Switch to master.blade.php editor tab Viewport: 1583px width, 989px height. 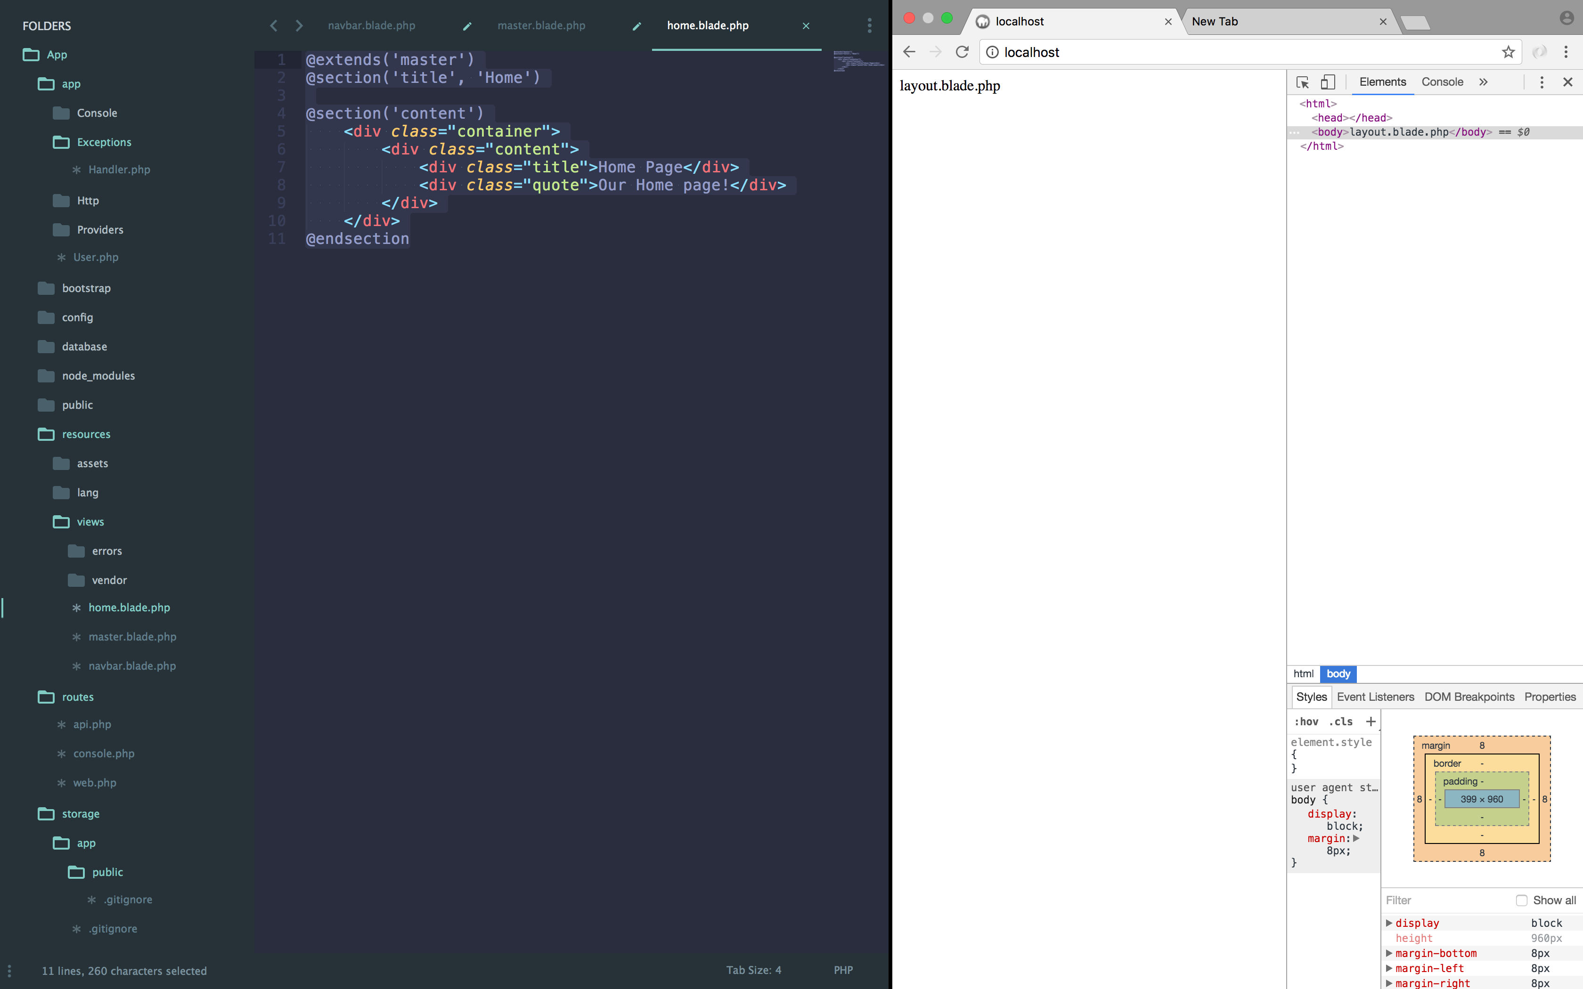(x=541, y=25)
